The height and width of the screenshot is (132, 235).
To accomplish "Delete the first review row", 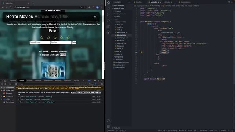I will [x=63, y=55].
